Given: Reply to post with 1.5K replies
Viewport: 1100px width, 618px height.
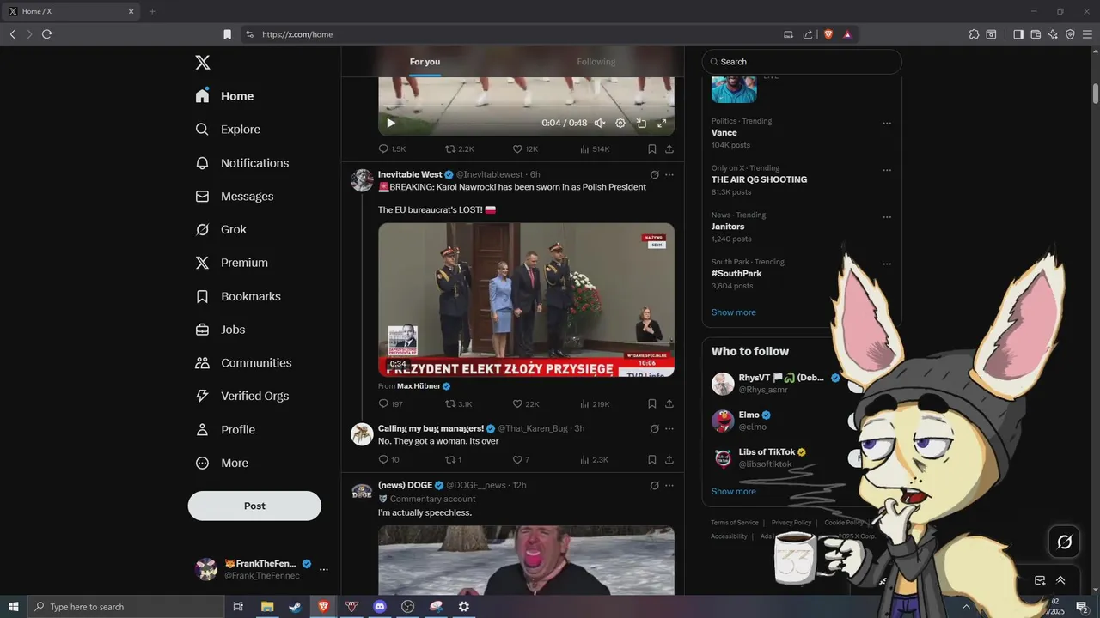Looking at the screenshot, I should click(x=392, y=148).
